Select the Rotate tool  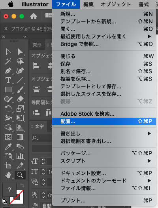pos(8,109)
